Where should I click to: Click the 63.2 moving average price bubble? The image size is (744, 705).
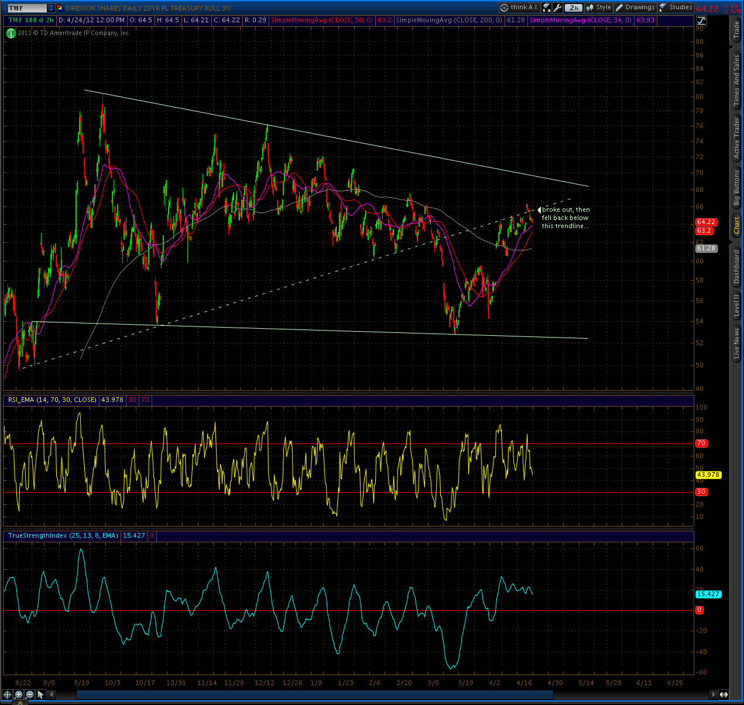point(704,231)
